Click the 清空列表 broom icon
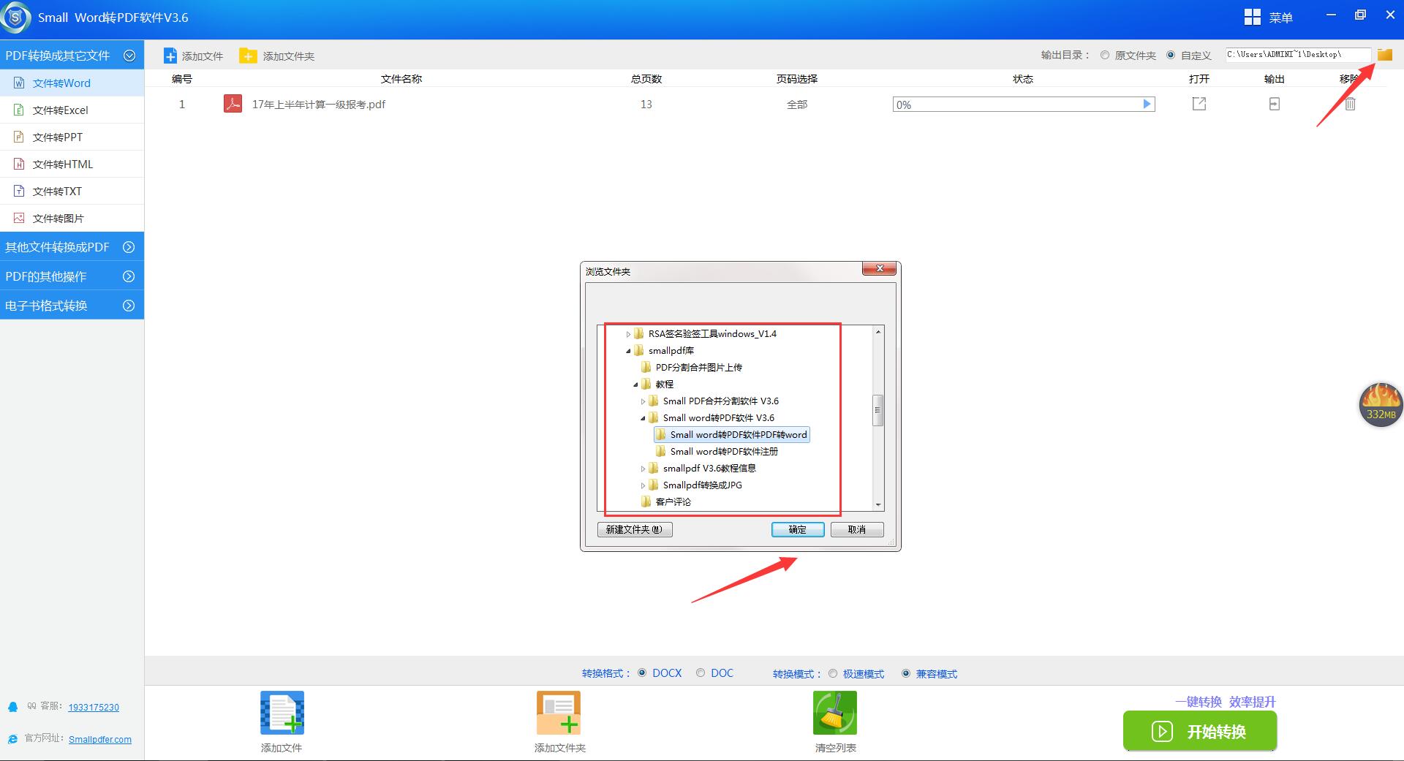 [x=835, y=713]
